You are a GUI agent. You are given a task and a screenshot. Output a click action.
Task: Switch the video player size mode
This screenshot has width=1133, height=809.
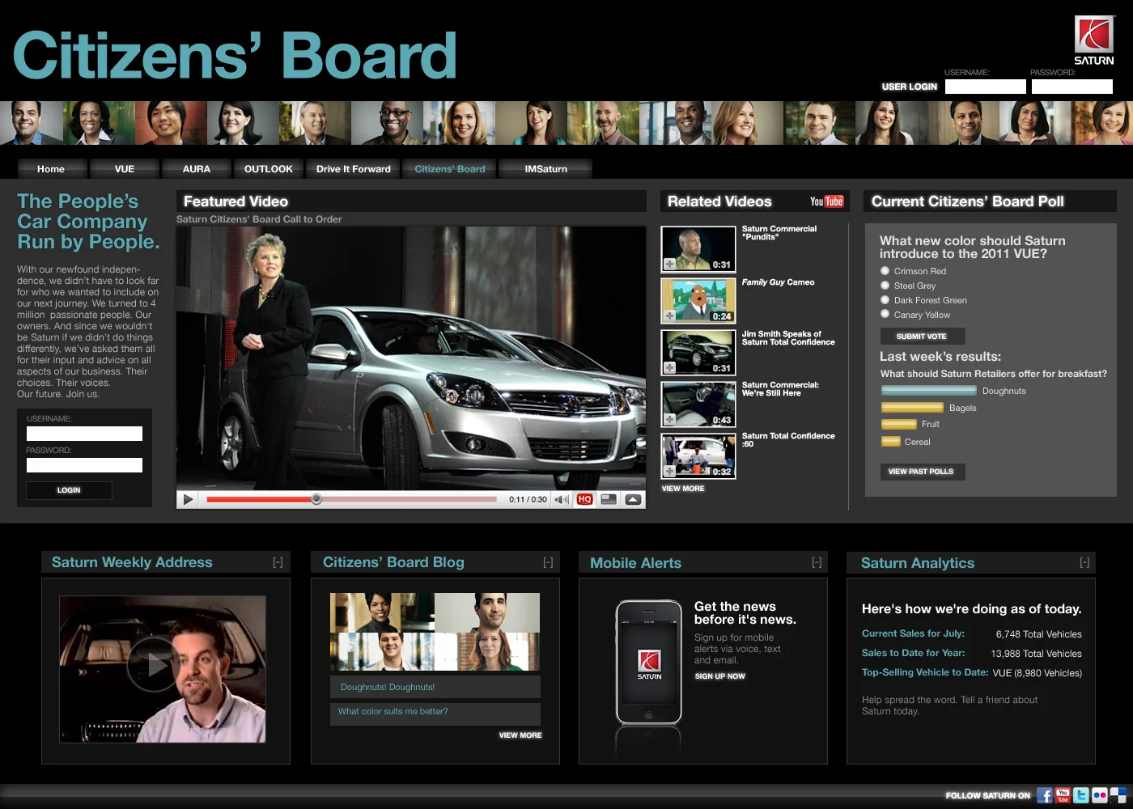(609, 500)
